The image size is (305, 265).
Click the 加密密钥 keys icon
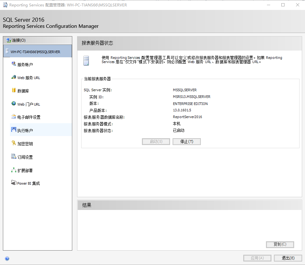(14, 143)
